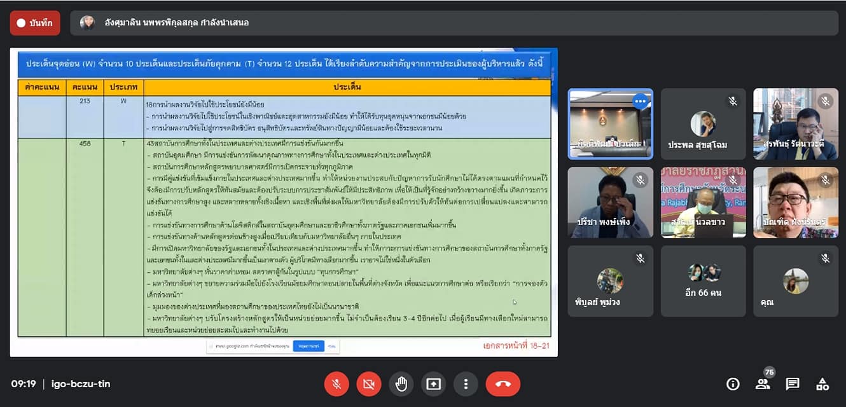This screenshot has width=846, height=407.
Task: Show the people list with the 75 badge
Action: click(763, 384)
